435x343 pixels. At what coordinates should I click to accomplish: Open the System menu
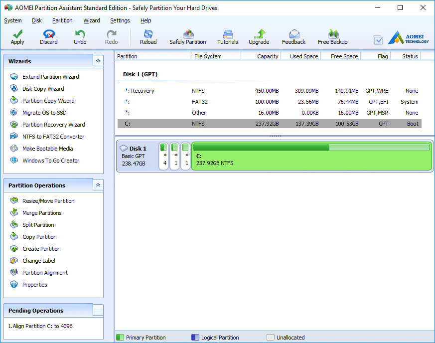[13, 20]
